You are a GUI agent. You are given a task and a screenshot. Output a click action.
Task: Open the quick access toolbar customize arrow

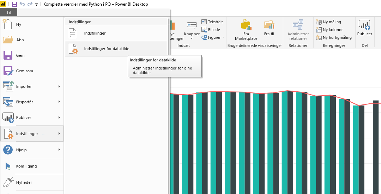point(36,4)
